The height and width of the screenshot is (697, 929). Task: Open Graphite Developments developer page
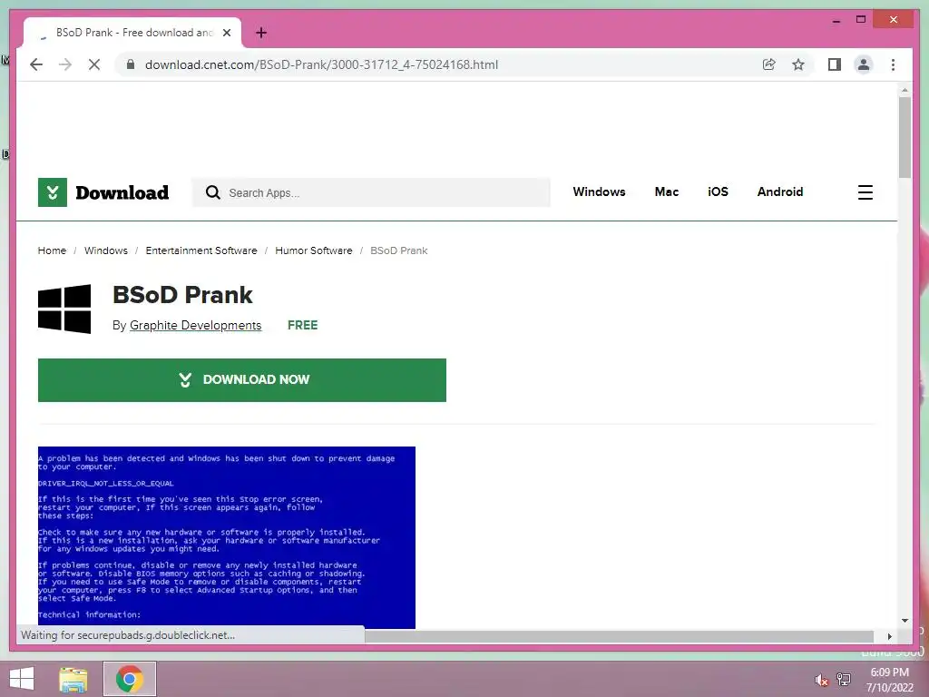pyautogui.click(x=196, y=326)
